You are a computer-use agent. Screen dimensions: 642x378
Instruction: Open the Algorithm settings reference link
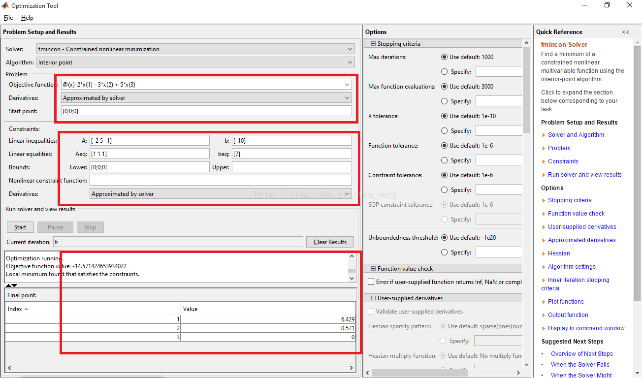point(572,267)
